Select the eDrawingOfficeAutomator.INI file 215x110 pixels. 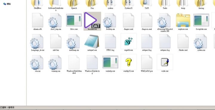click(x=164, y=21)
